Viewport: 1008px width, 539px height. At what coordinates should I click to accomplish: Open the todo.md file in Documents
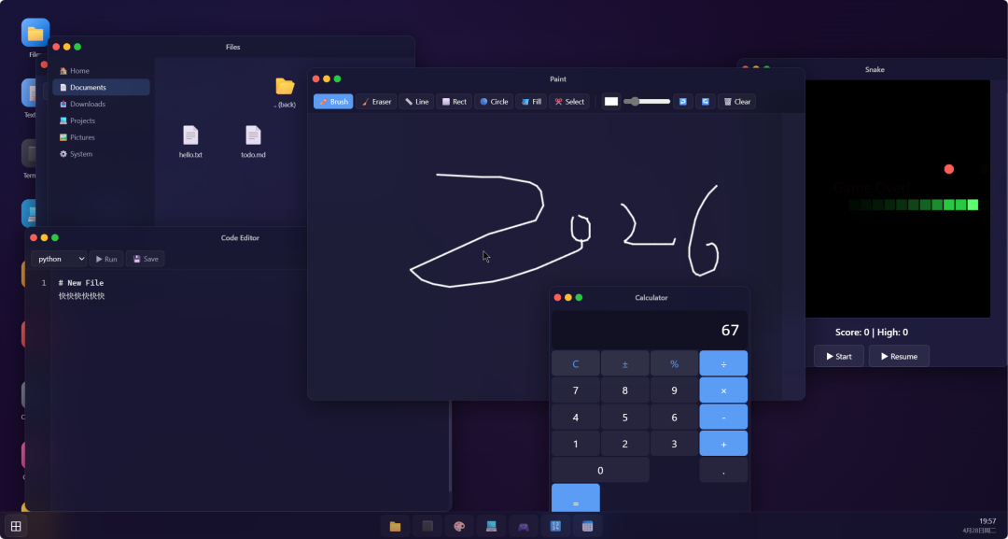pyautogui.click(x=254, y=142)
